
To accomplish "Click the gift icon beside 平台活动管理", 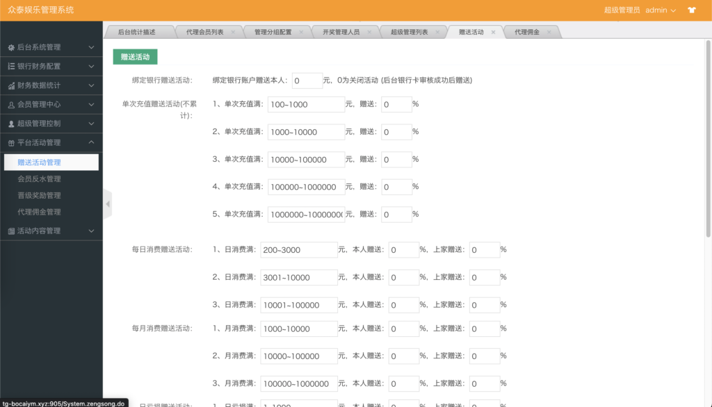I will point(11,142).
